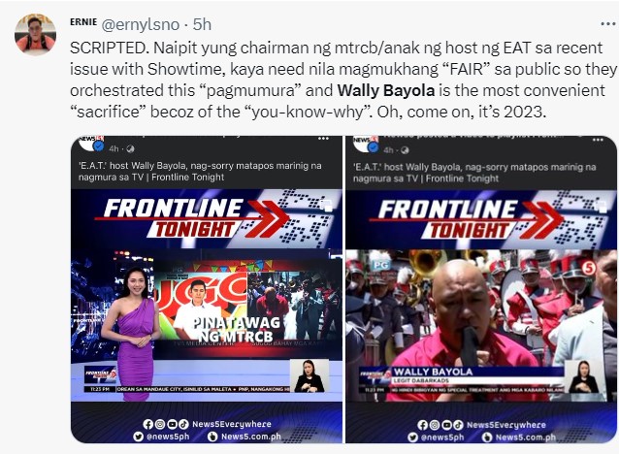The width and height of the screenshot is (619, 454).
Task: Click globe privacy icon on left post
Action: click(x=130, y=148)
